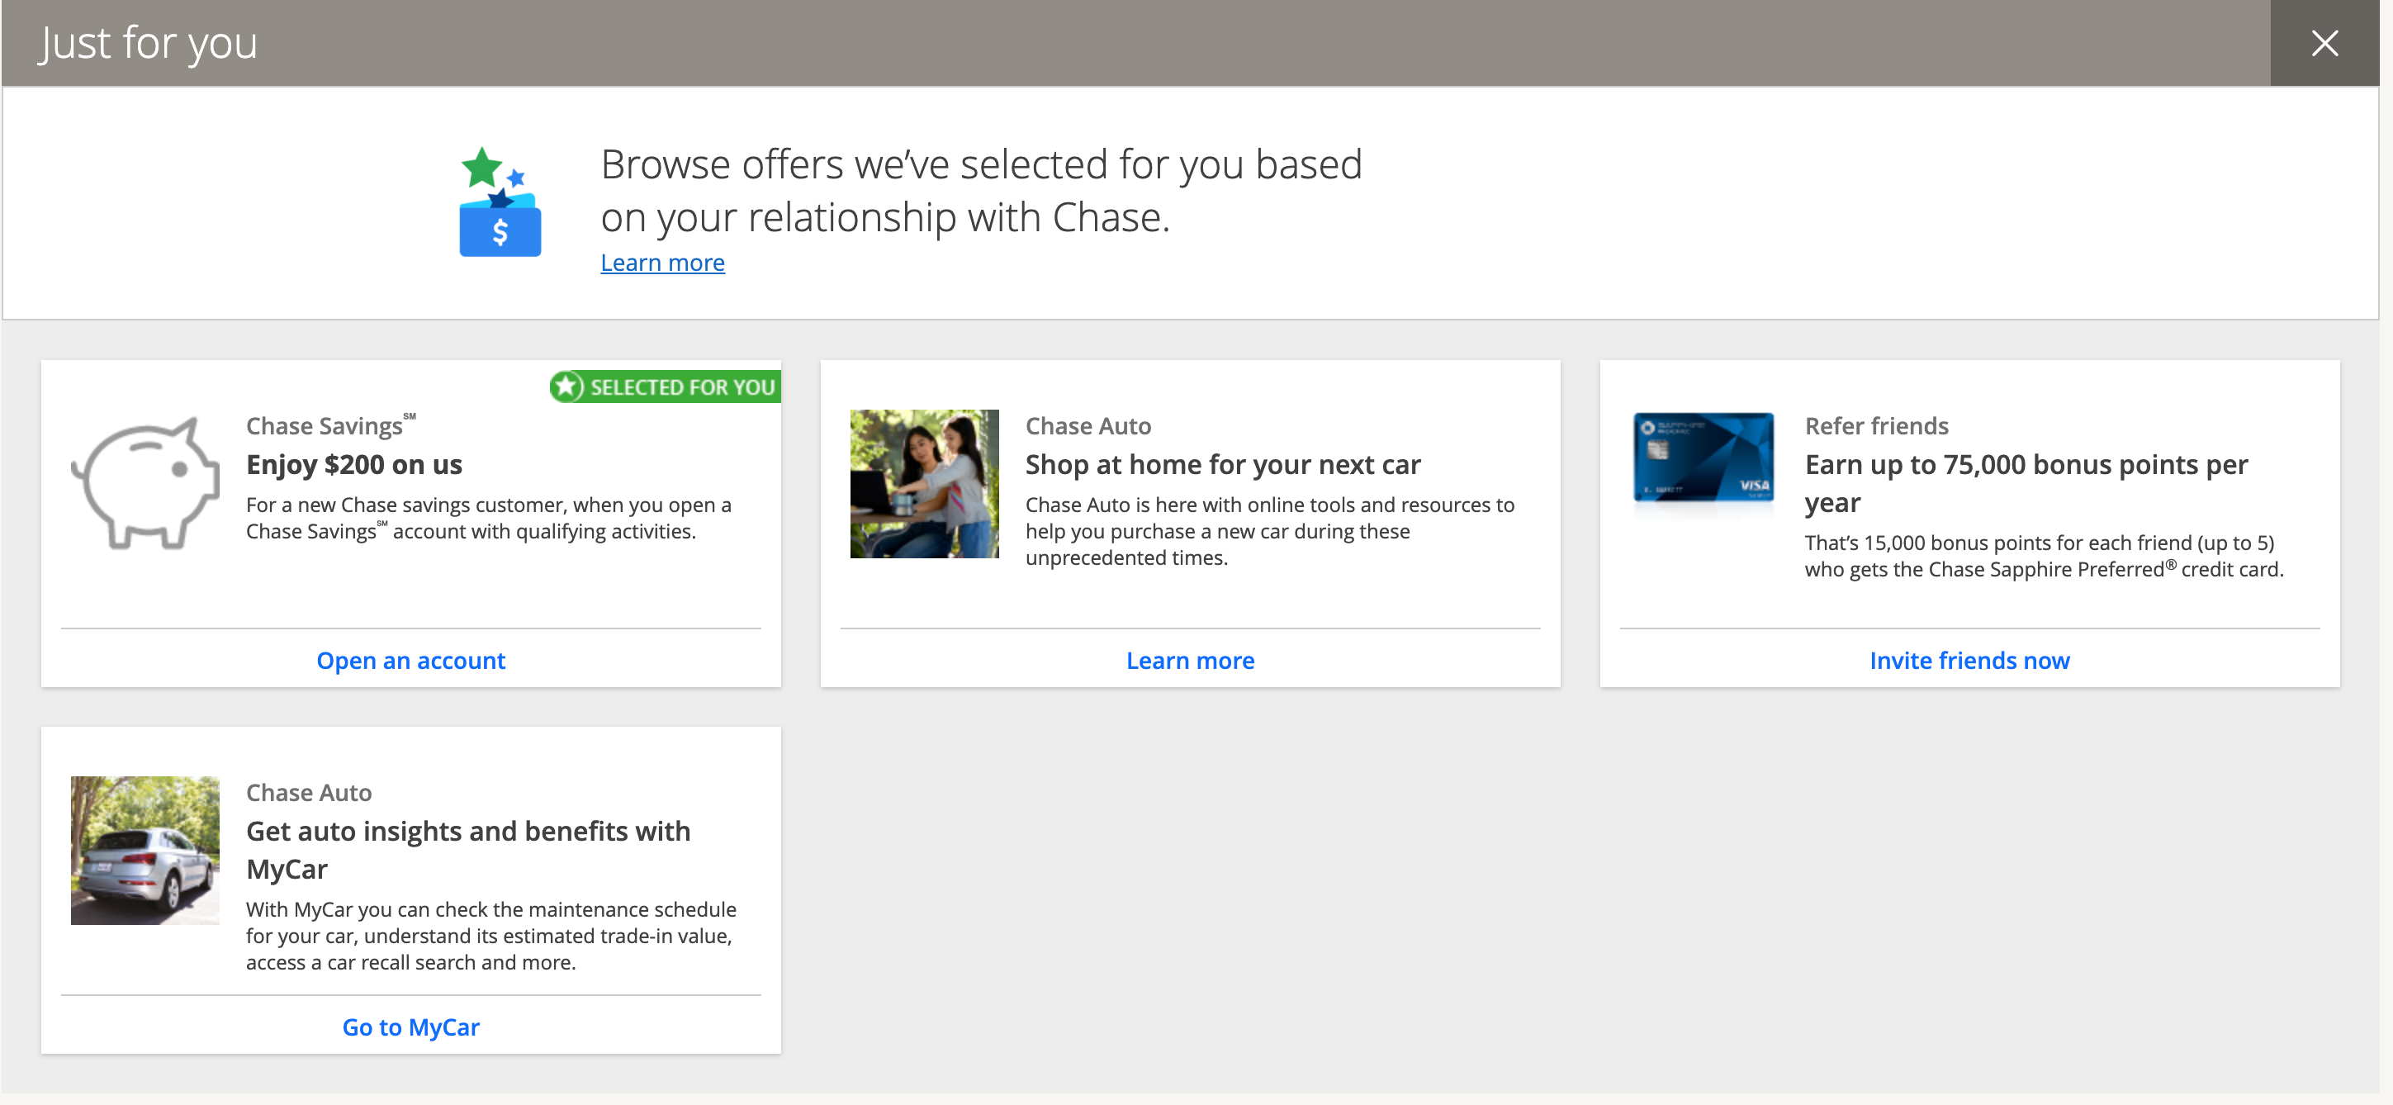The image size is (2393, 1105).
Task: Close the Just for you panel
Action: tap(2324, 43)
